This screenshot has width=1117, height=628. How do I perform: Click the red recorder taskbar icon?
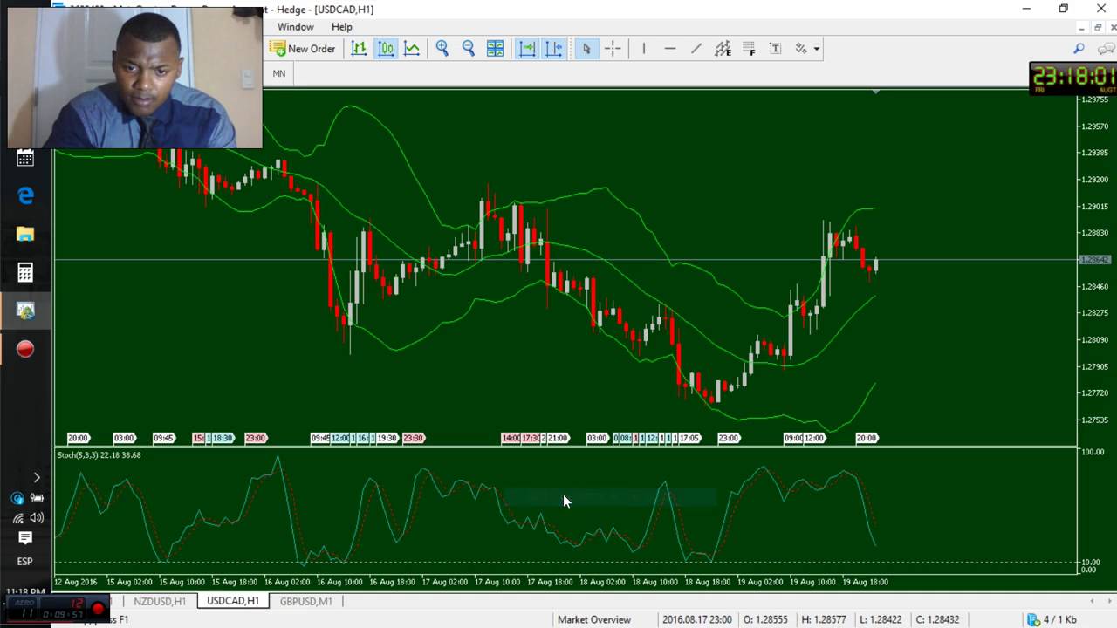pos(25,350)
